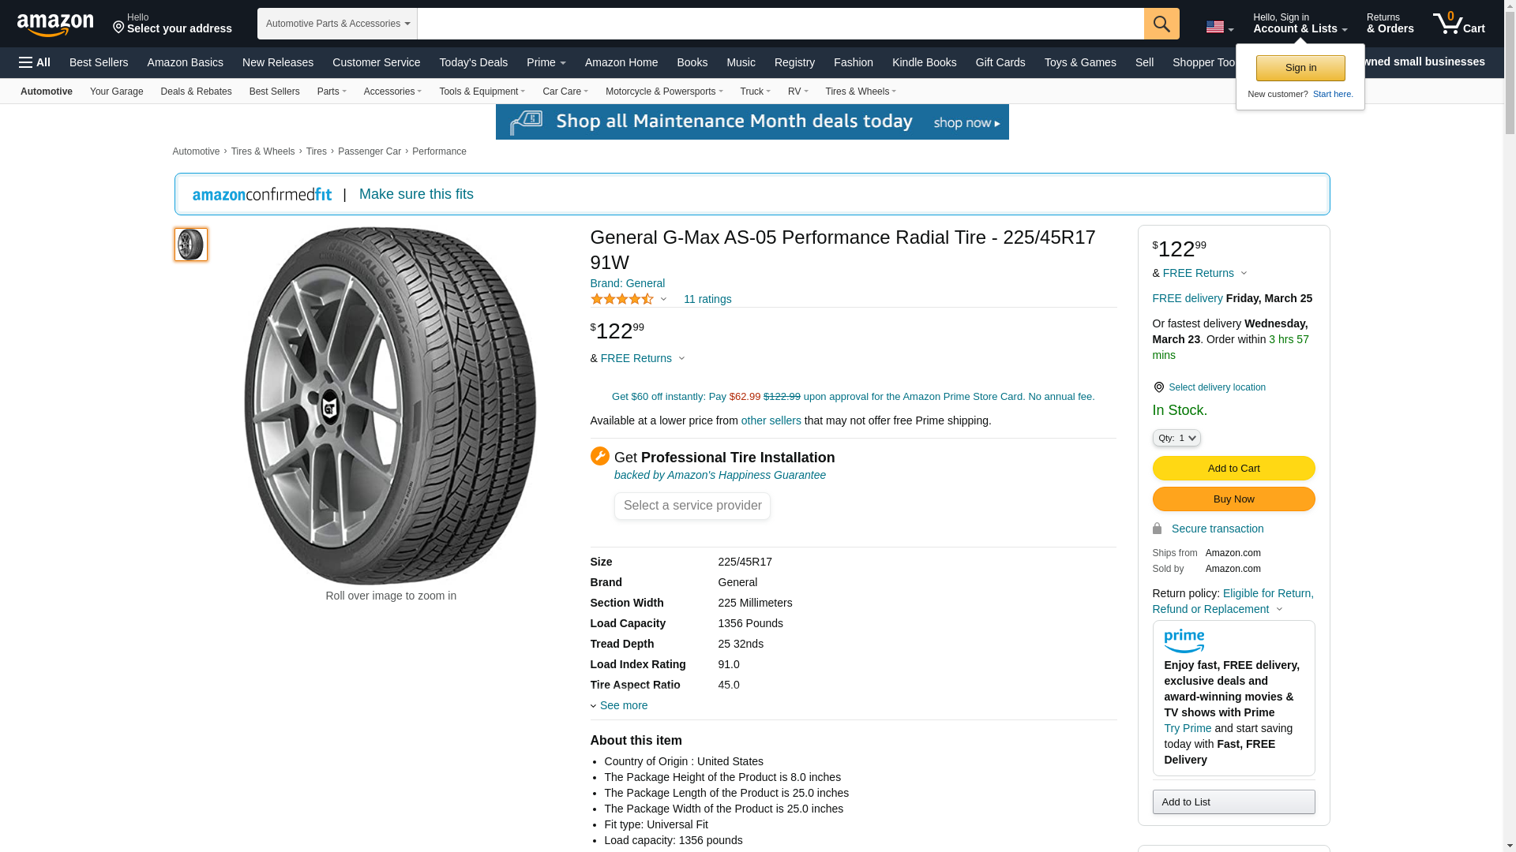Screen dimensions: 1516x852
Task: Click into the search text field
Action: point(779,24)
